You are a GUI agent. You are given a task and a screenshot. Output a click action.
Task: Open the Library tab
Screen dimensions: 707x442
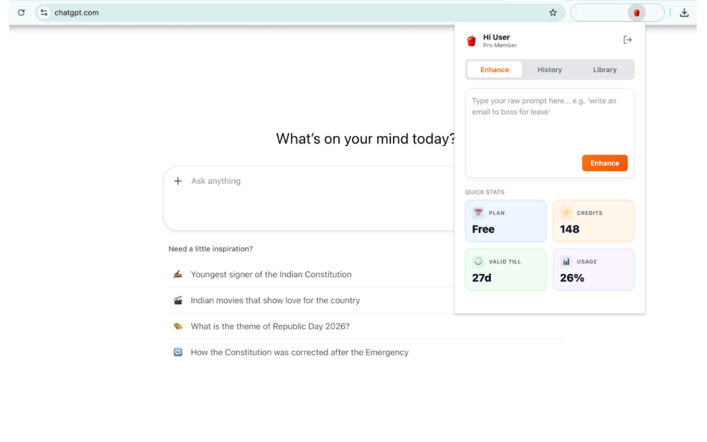[x=604, y=70]
